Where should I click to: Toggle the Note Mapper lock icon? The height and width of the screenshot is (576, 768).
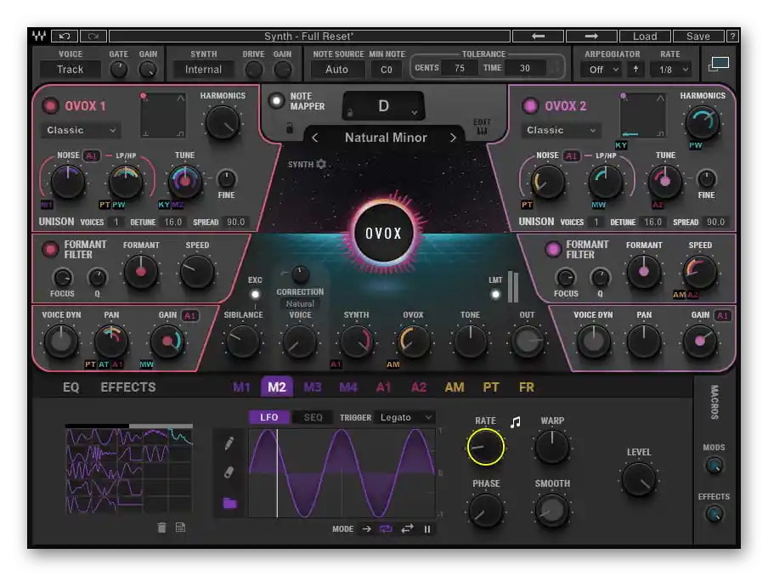290,128
